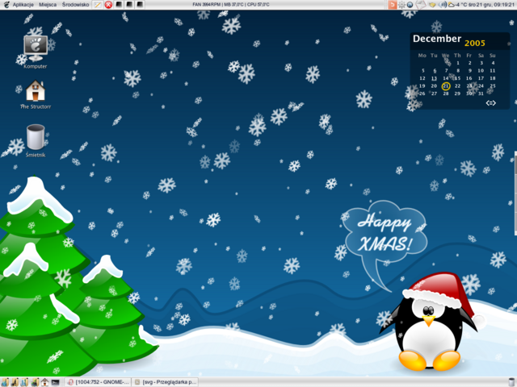Click the yellow tag tray icon
Screen dimensions: 517x387
click(432, 5)
